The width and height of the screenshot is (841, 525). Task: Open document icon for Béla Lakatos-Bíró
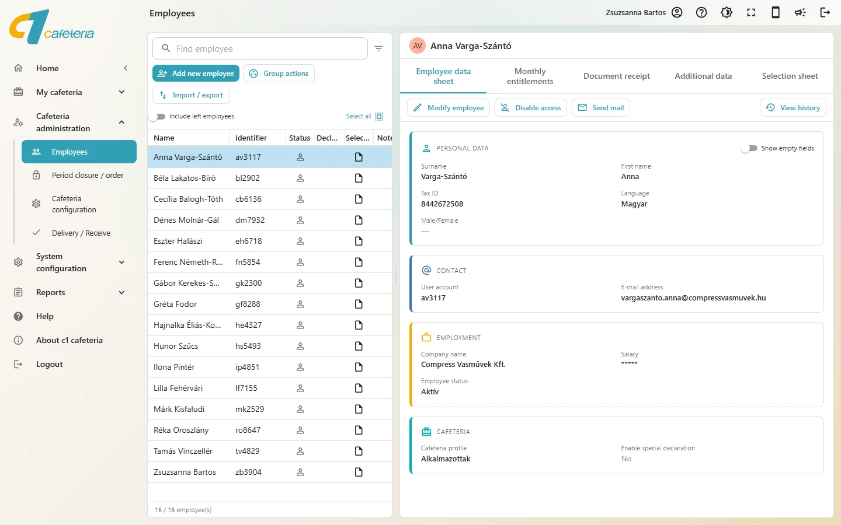(x=359, y=178)
